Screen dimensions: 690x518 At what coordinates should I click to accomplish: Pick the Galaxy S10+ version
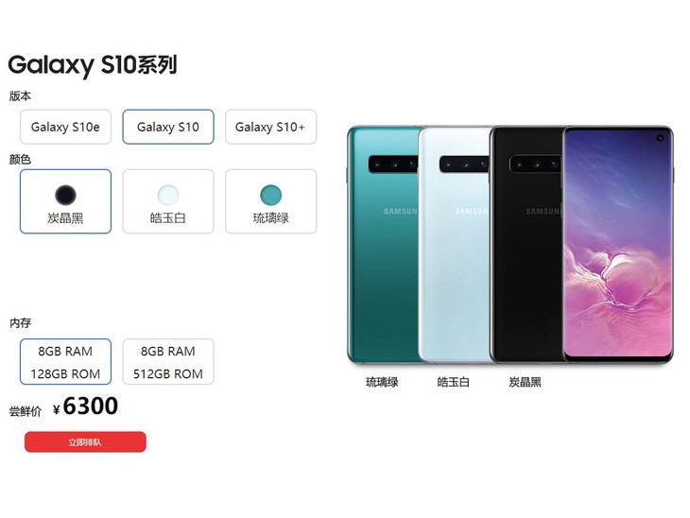270,127
